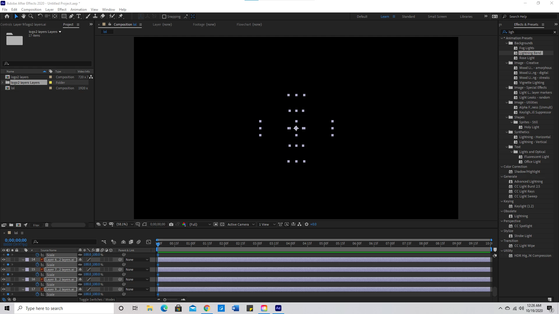Select the Pen tool

[71, 16]
